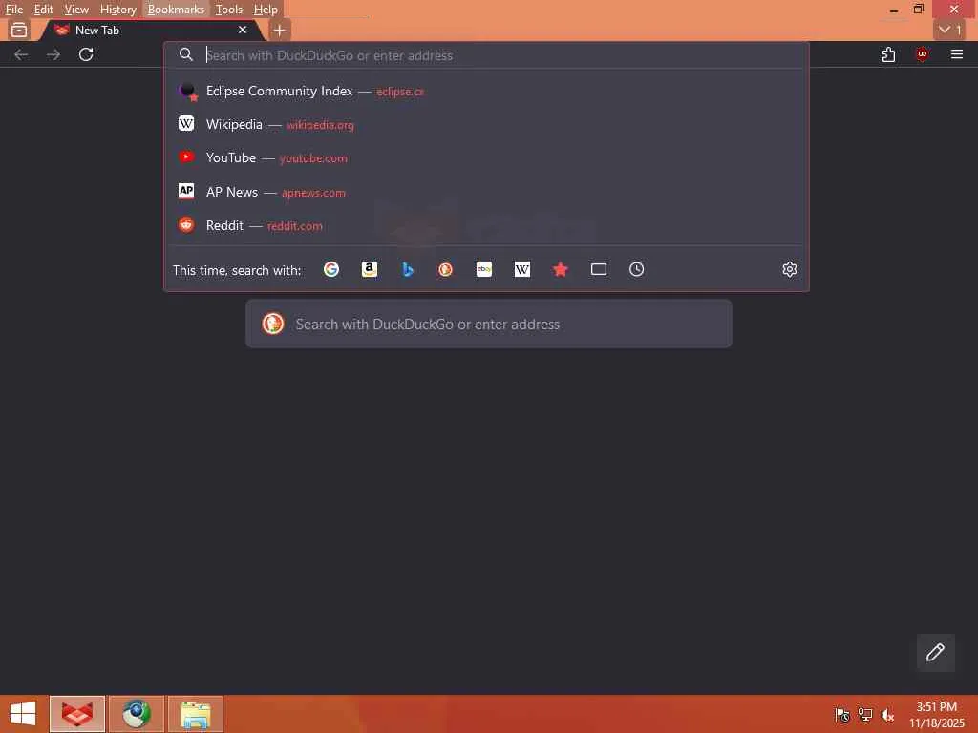Open Eclipse Community Index suggestion
Screen dimensions: 978x733
point(486,91)
